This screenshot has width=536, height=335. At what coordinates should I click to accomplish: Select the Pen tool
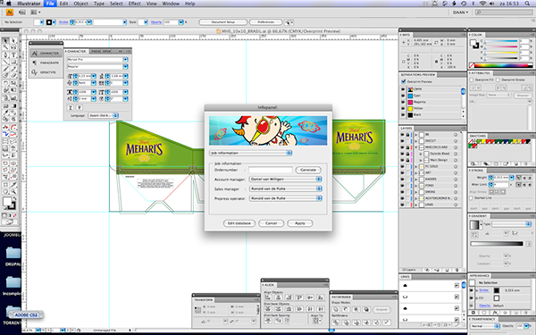pos(5,54)
